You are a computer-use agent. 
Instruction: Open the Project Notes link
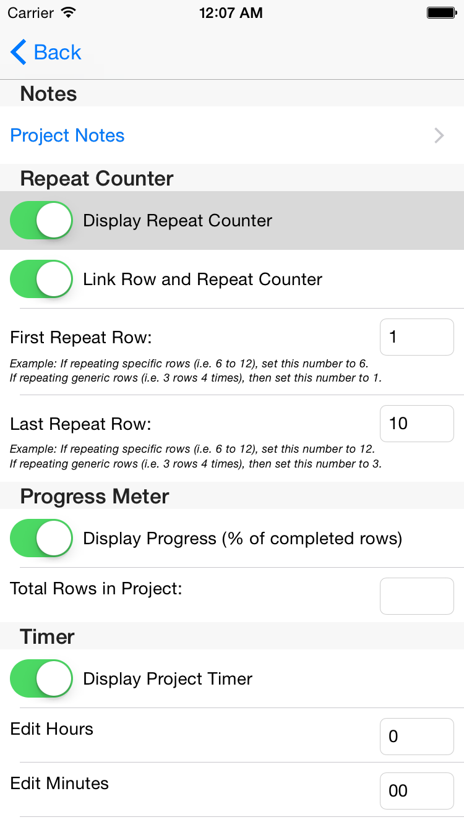(x=67, y=135)
